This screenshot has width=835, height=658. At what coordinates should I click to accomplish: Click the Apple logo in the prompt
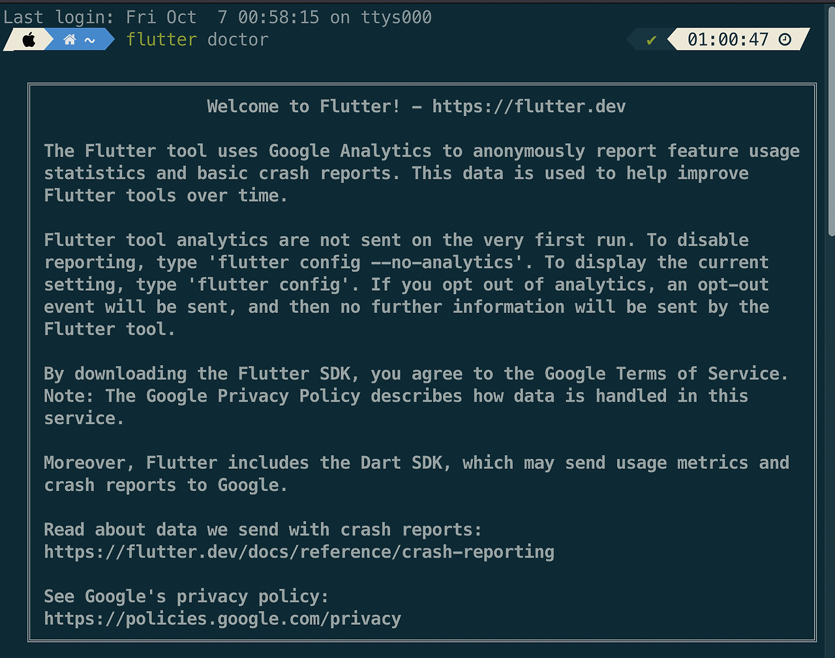click(29, 40)
